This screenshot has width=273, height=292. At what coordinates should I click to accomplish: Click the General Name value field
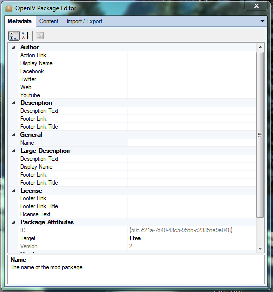(x=192, y=143)
